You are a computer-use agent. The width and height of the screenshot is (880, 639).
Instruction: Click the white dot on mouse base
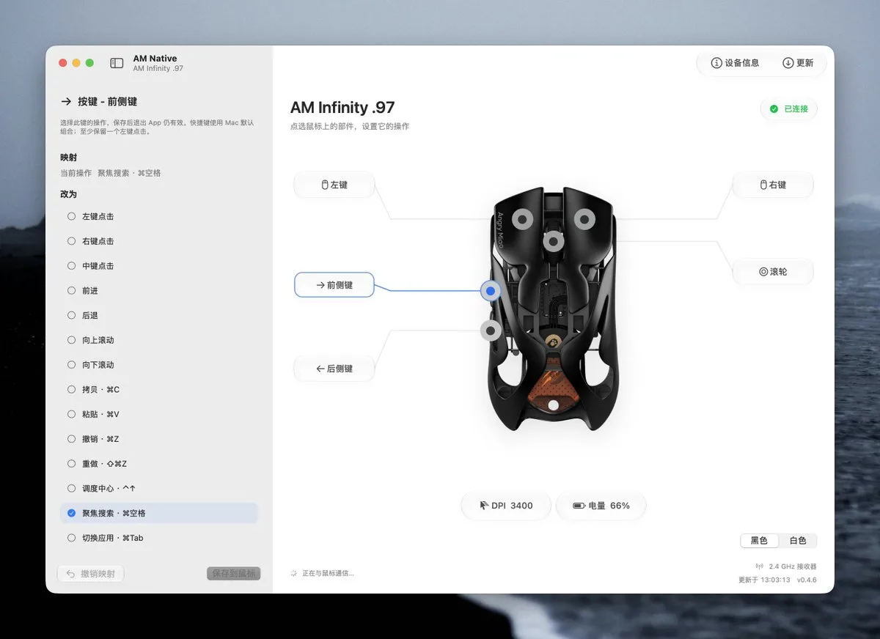[x=554, y=405]
